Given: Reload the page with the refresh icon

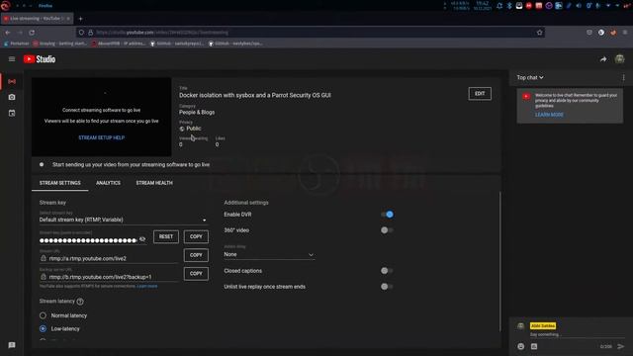Looking at the screenshot, I should coord(32,33).
